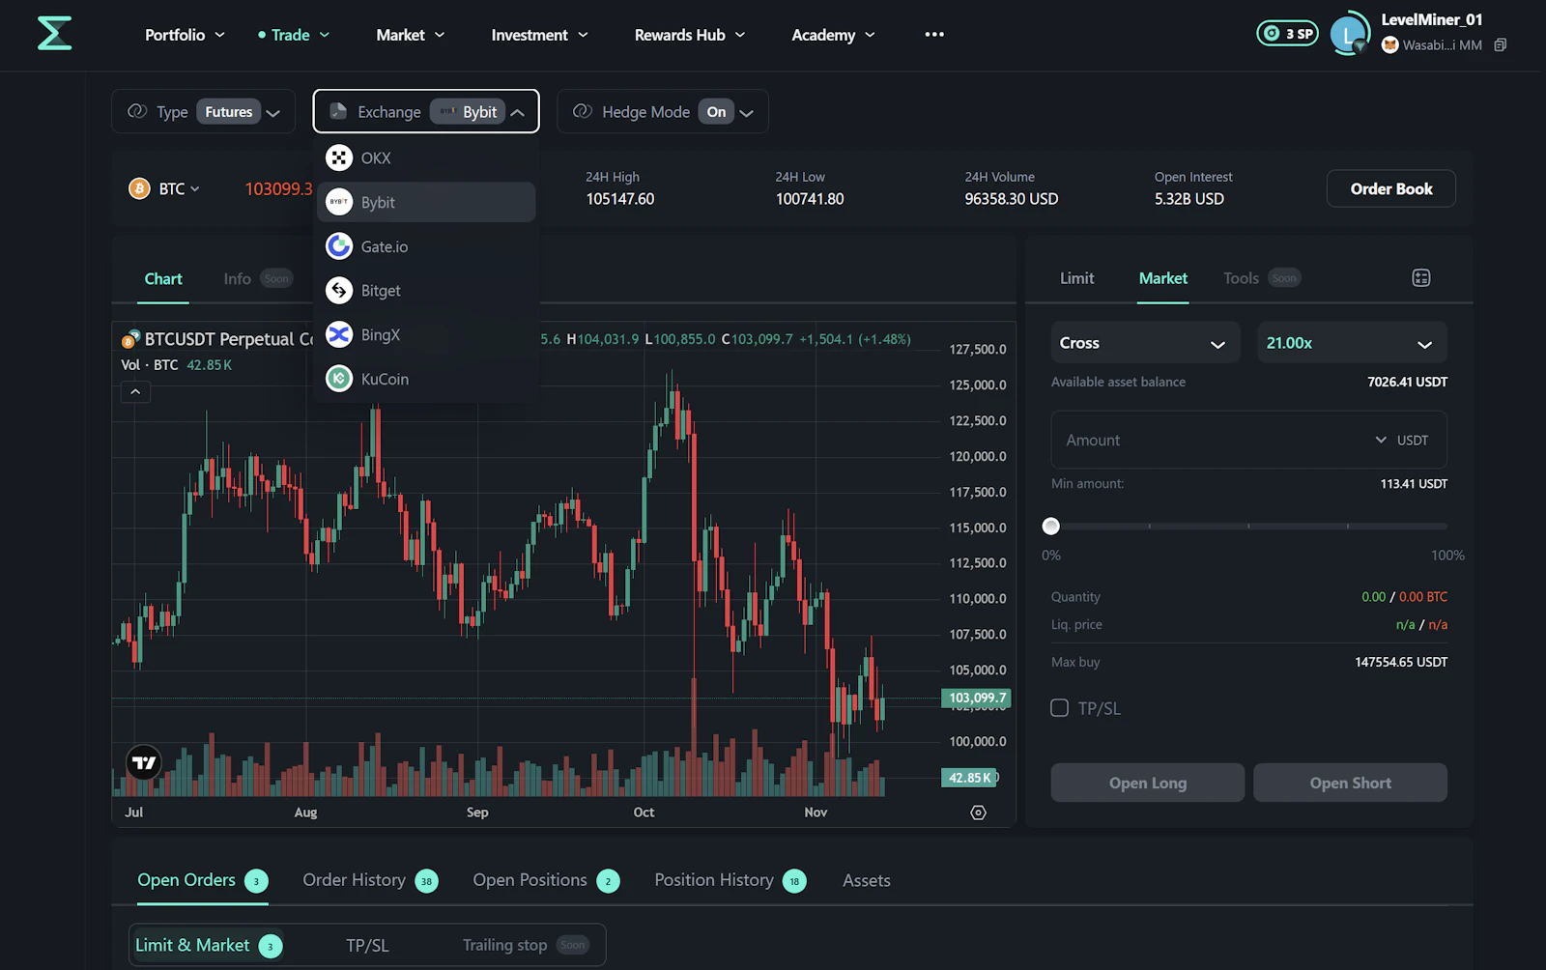Expand Trade menu dropdown
This screenshot has width=1546, height=970.
click(294, 35)
